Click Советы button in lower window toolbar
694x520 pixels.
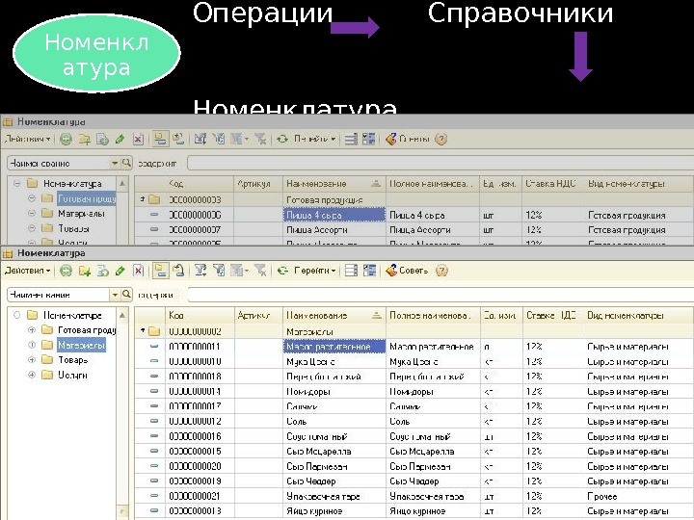(407, 271)
